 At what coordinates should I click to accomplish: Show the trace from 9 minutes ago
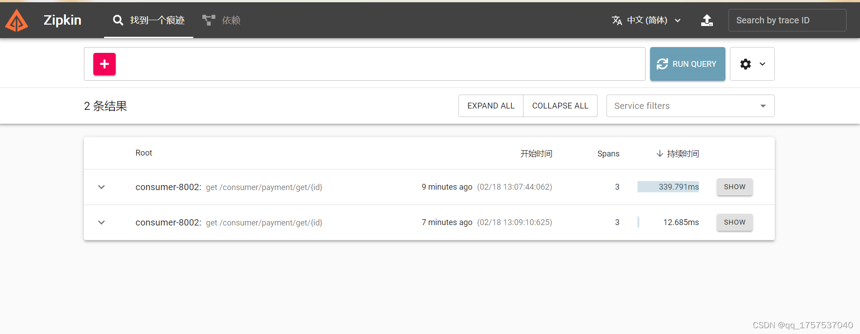(734, 187)
